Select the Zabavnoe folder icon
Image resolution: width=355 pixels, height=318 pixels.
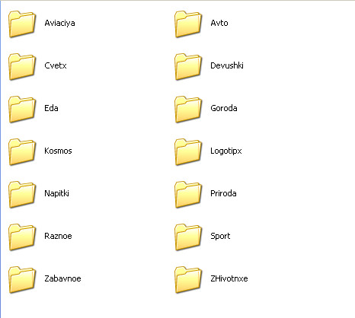[22, 280]
